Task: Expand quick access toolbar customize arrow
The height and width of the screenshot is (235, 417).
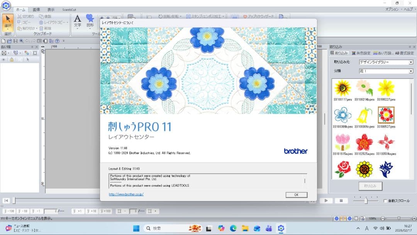Action: click(64, 41)
